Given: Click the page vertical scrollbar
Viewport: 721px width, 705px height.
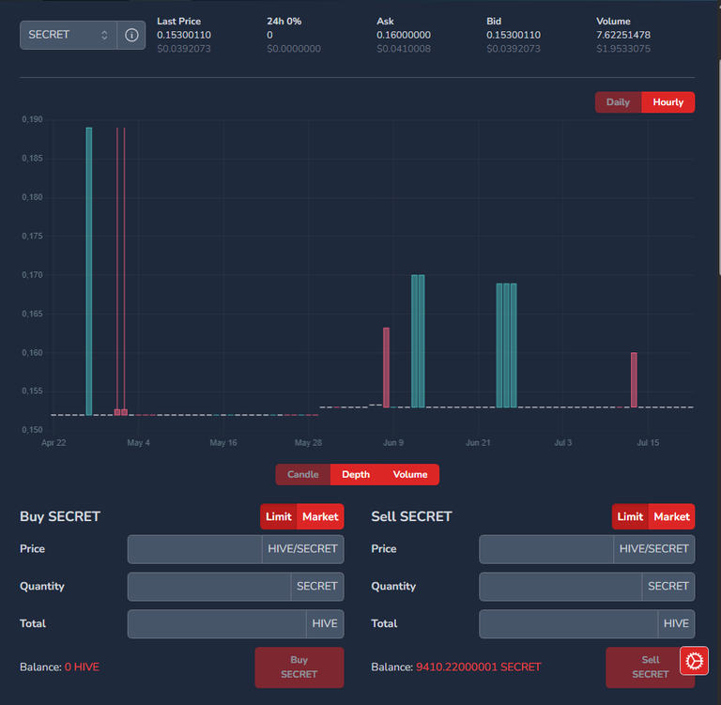Looking at the screenshot, I should coord(719,168).
